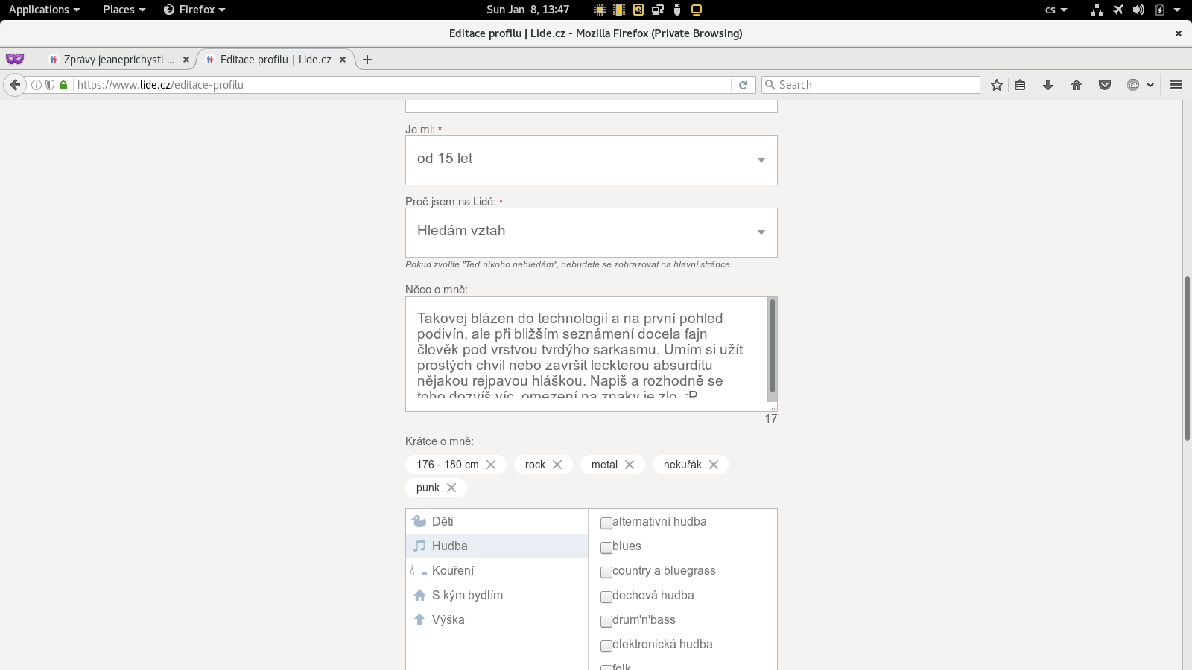Go back with the browser back arrow
Screen dimensions: 1192x670
tap(15, 85)
